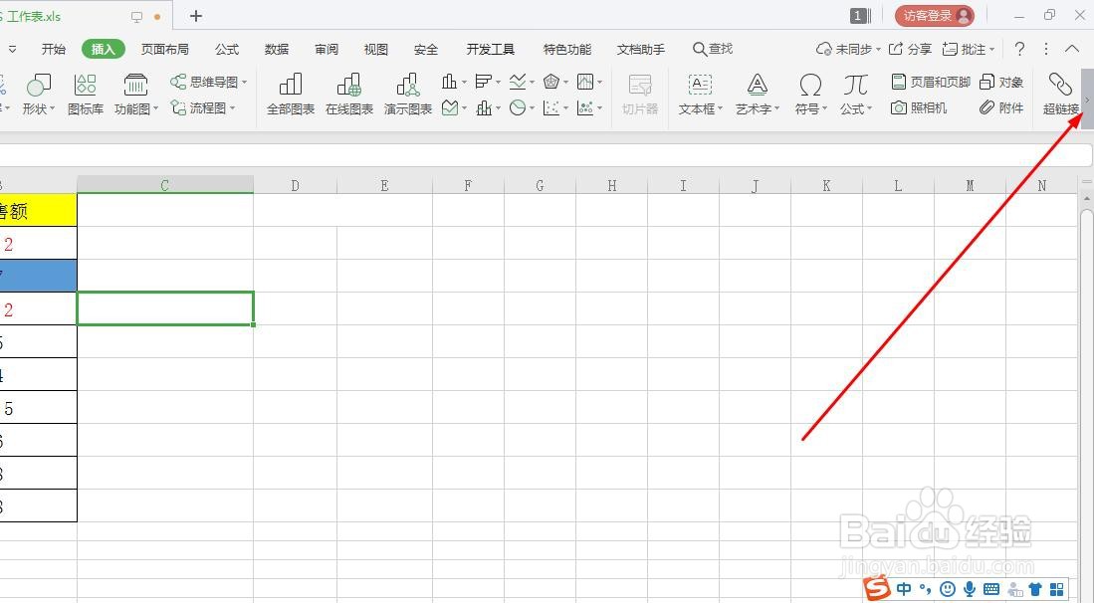This screenshot has width=1094, height=603.
Task: Open the 页面布局 tab
Action: coord(164,48)
